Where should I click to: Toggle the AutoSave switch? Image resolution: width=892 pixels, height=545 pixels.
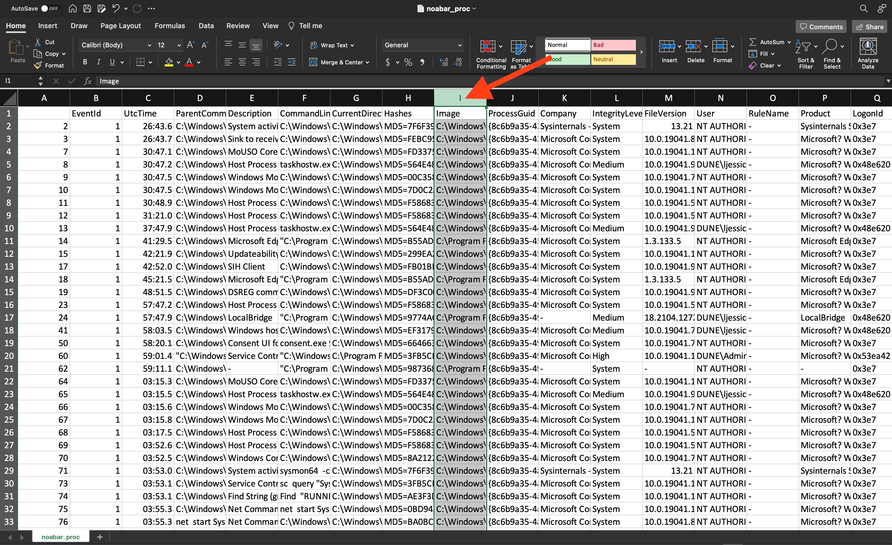49,8
